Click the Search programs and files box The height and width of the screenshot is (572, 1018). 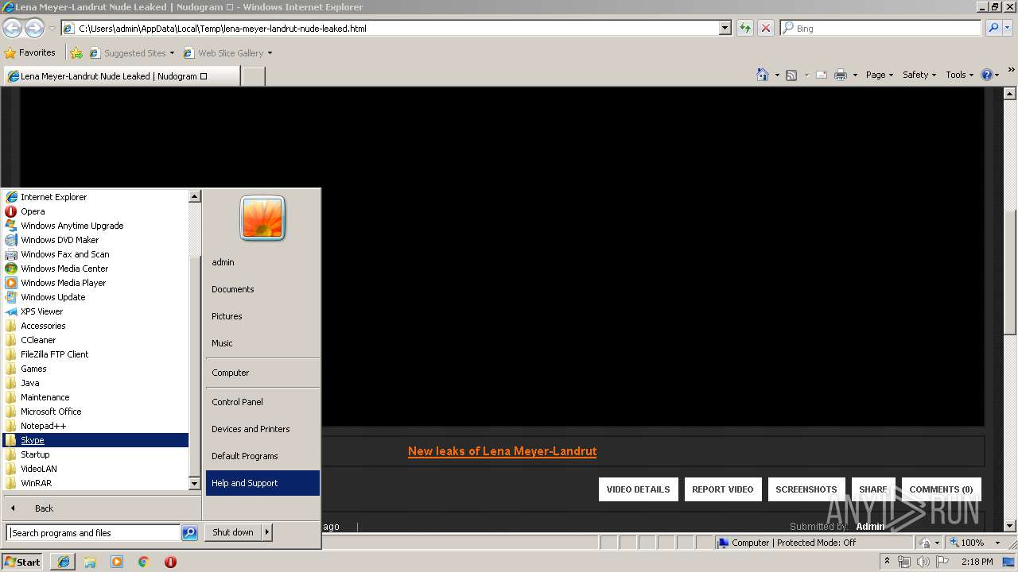click(93, 533)
